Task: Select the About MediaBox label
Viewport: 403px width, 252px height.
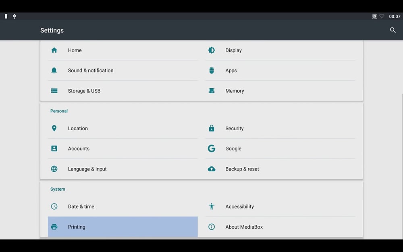Action: (244, 227)
